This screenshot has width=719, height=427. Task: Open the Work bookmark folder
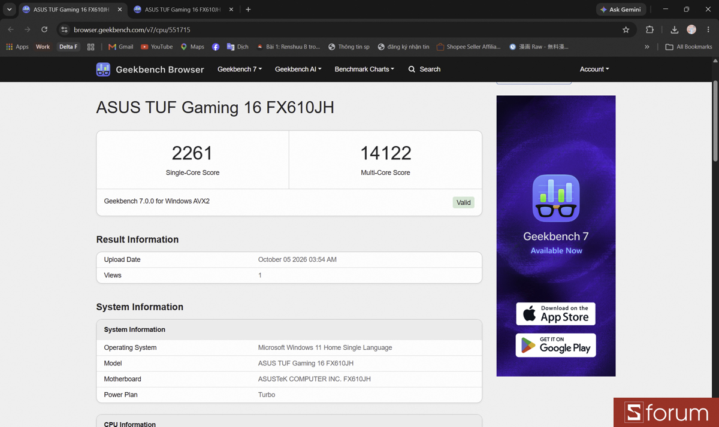(43, 47)
